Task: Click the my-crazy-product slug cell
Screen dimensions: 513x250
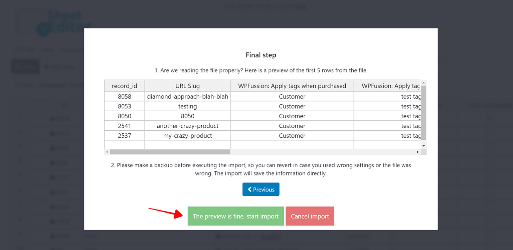Action: click(187, 135)
